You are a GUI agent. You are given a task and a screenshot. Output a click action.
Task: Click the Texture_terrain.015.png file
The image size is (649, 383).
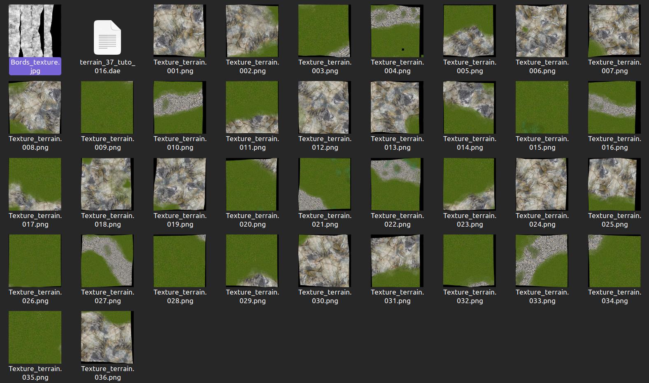(x=542, y=107)
